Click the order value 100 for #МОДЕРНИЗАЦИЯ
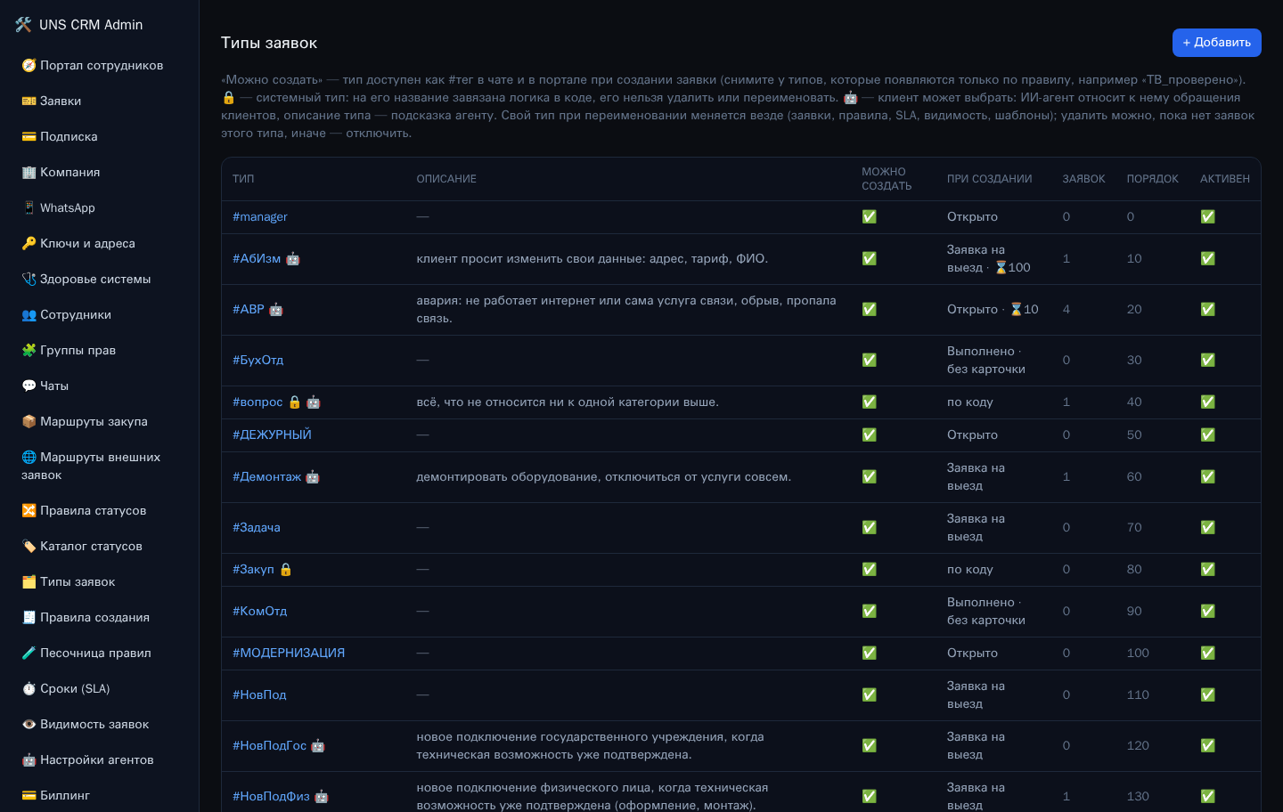 (x=1138, y=653)
